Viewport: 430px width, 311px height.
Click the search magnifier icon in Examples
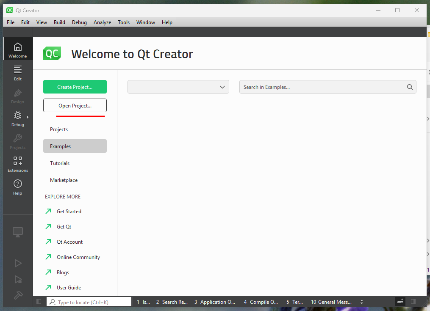410,87
